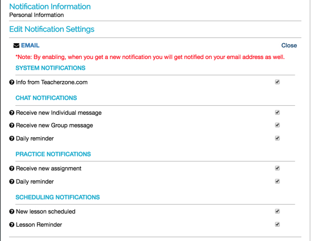
Task: Click help icon beside Receive new assignment
Action: tap(12, 168)
